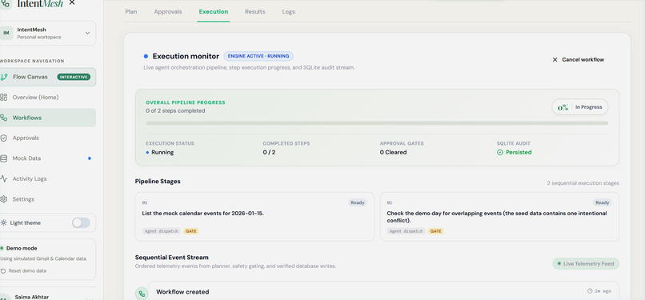645x300 pixels.
Task: Open Flow Canvas from the sidebar
Action: pyautogui.click(x=48, y=77)
